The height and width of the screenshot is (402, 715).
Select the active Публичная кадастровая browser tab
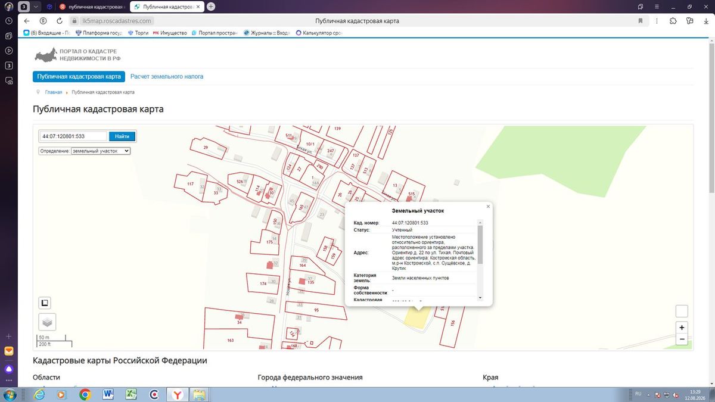167,7
